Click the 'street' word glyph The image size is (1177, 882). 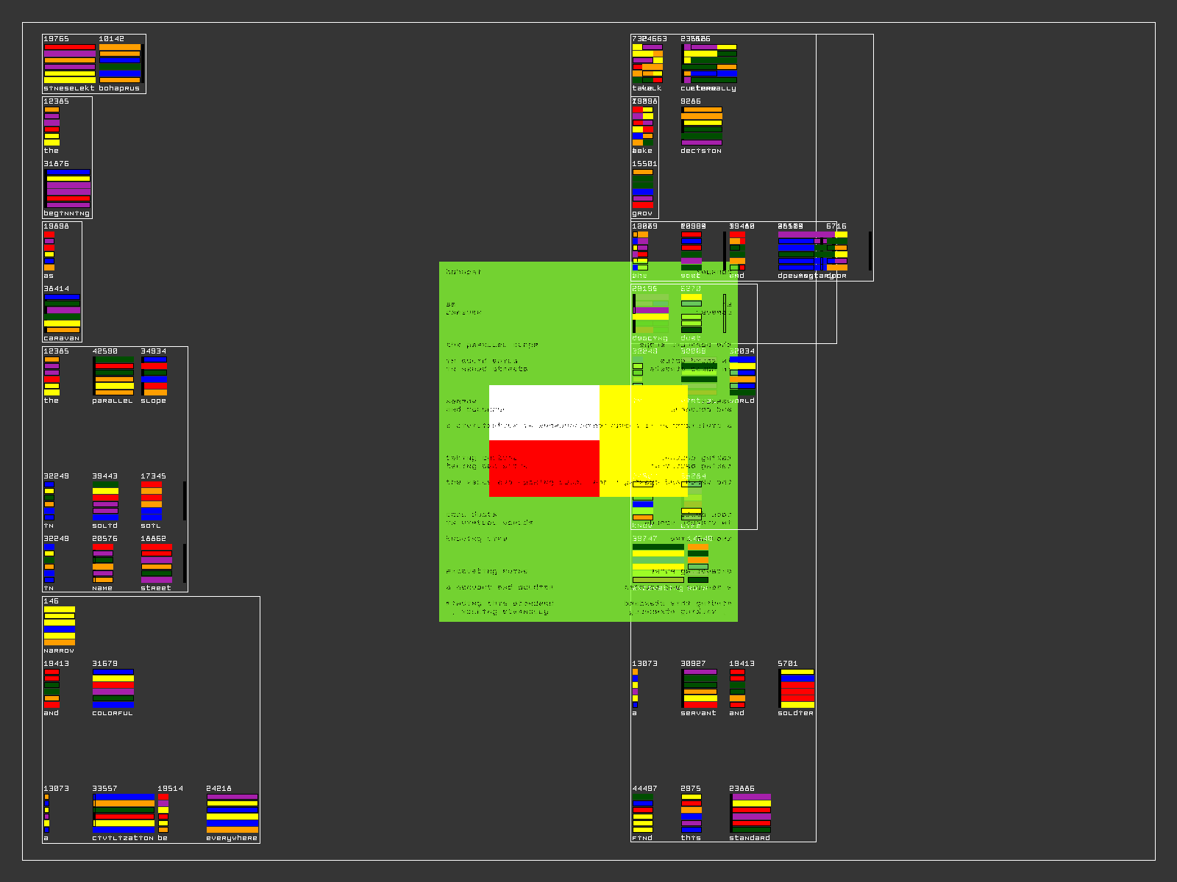click(x=156, y=563)
